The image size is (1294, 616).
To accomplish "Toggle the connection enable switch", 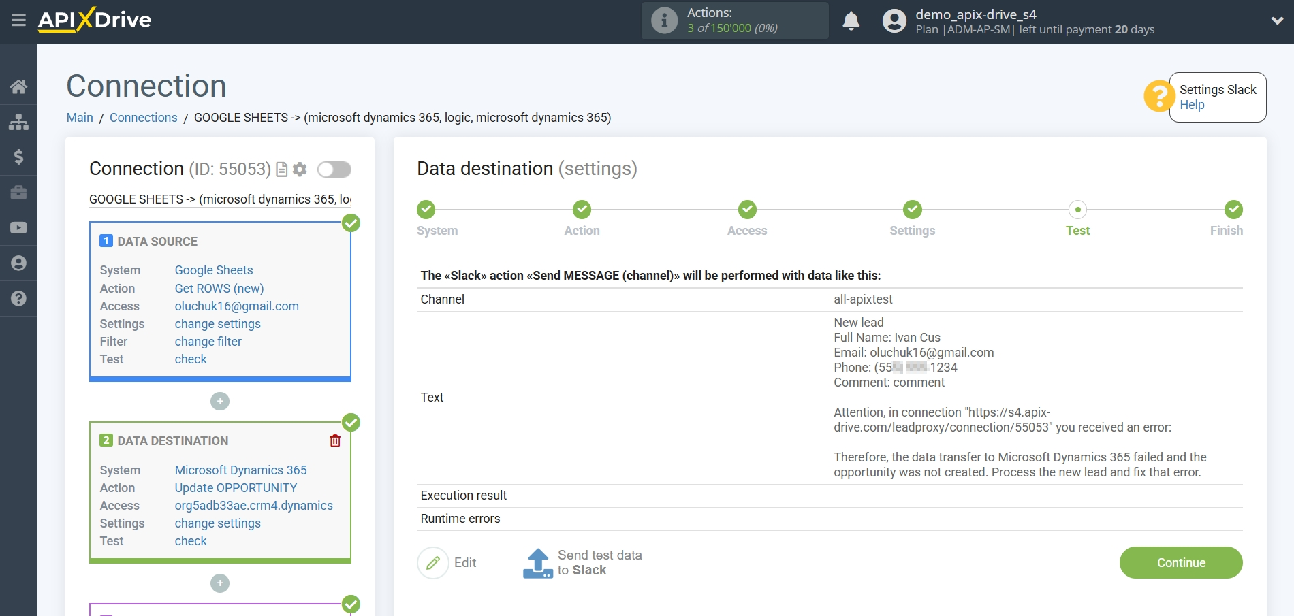I will click(334, 169).
